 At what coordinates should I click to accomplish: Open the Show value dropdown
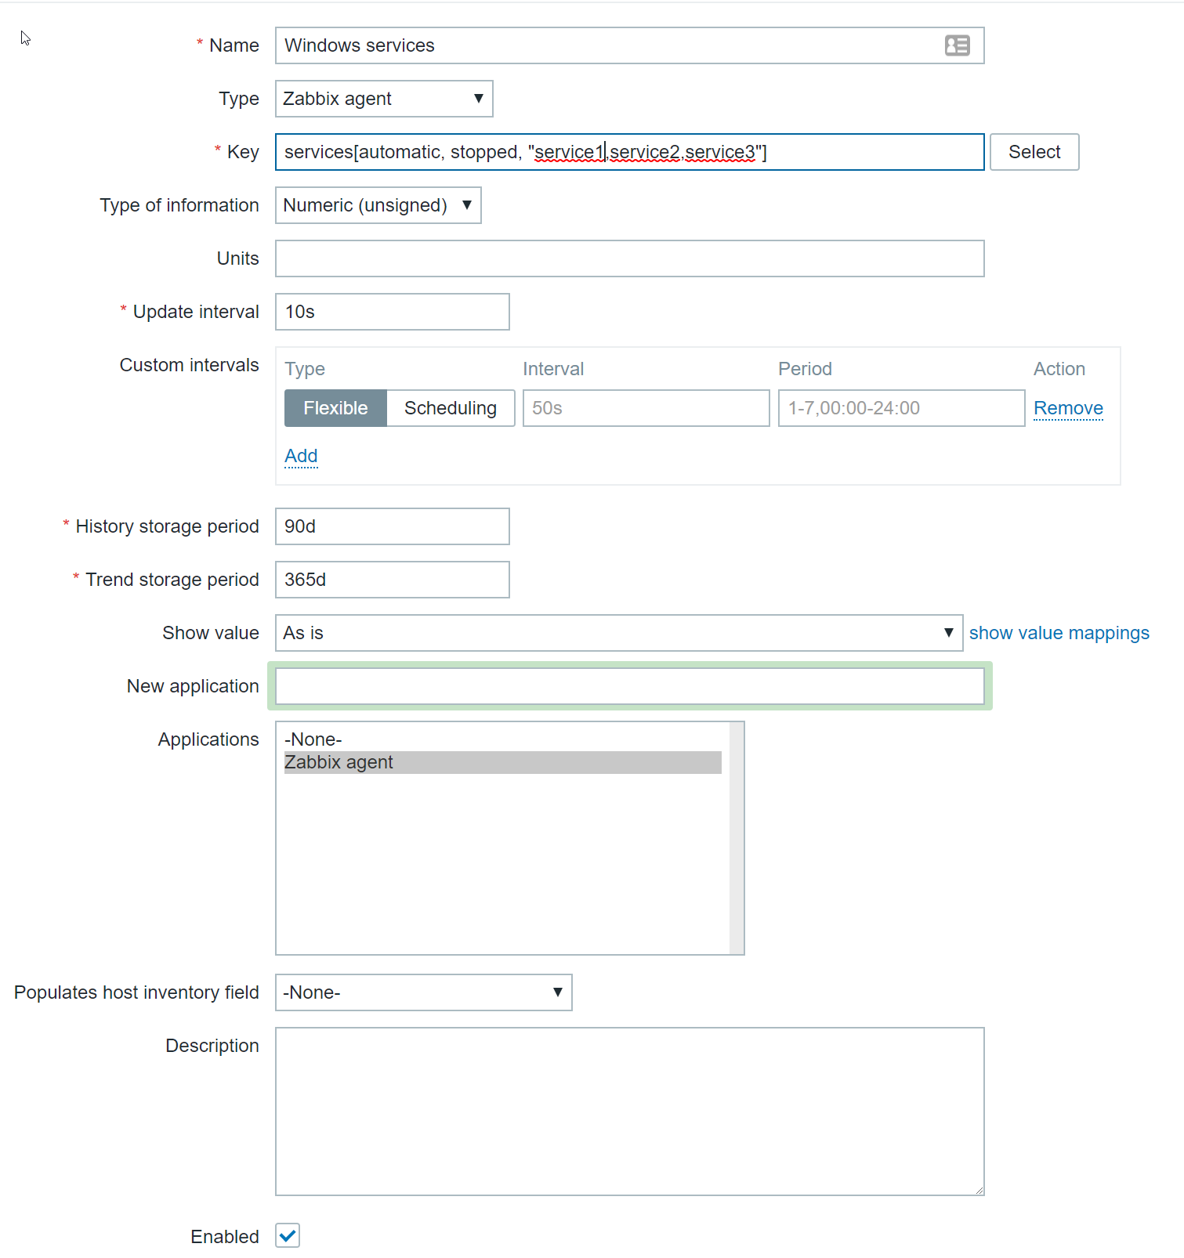[619, 633]
